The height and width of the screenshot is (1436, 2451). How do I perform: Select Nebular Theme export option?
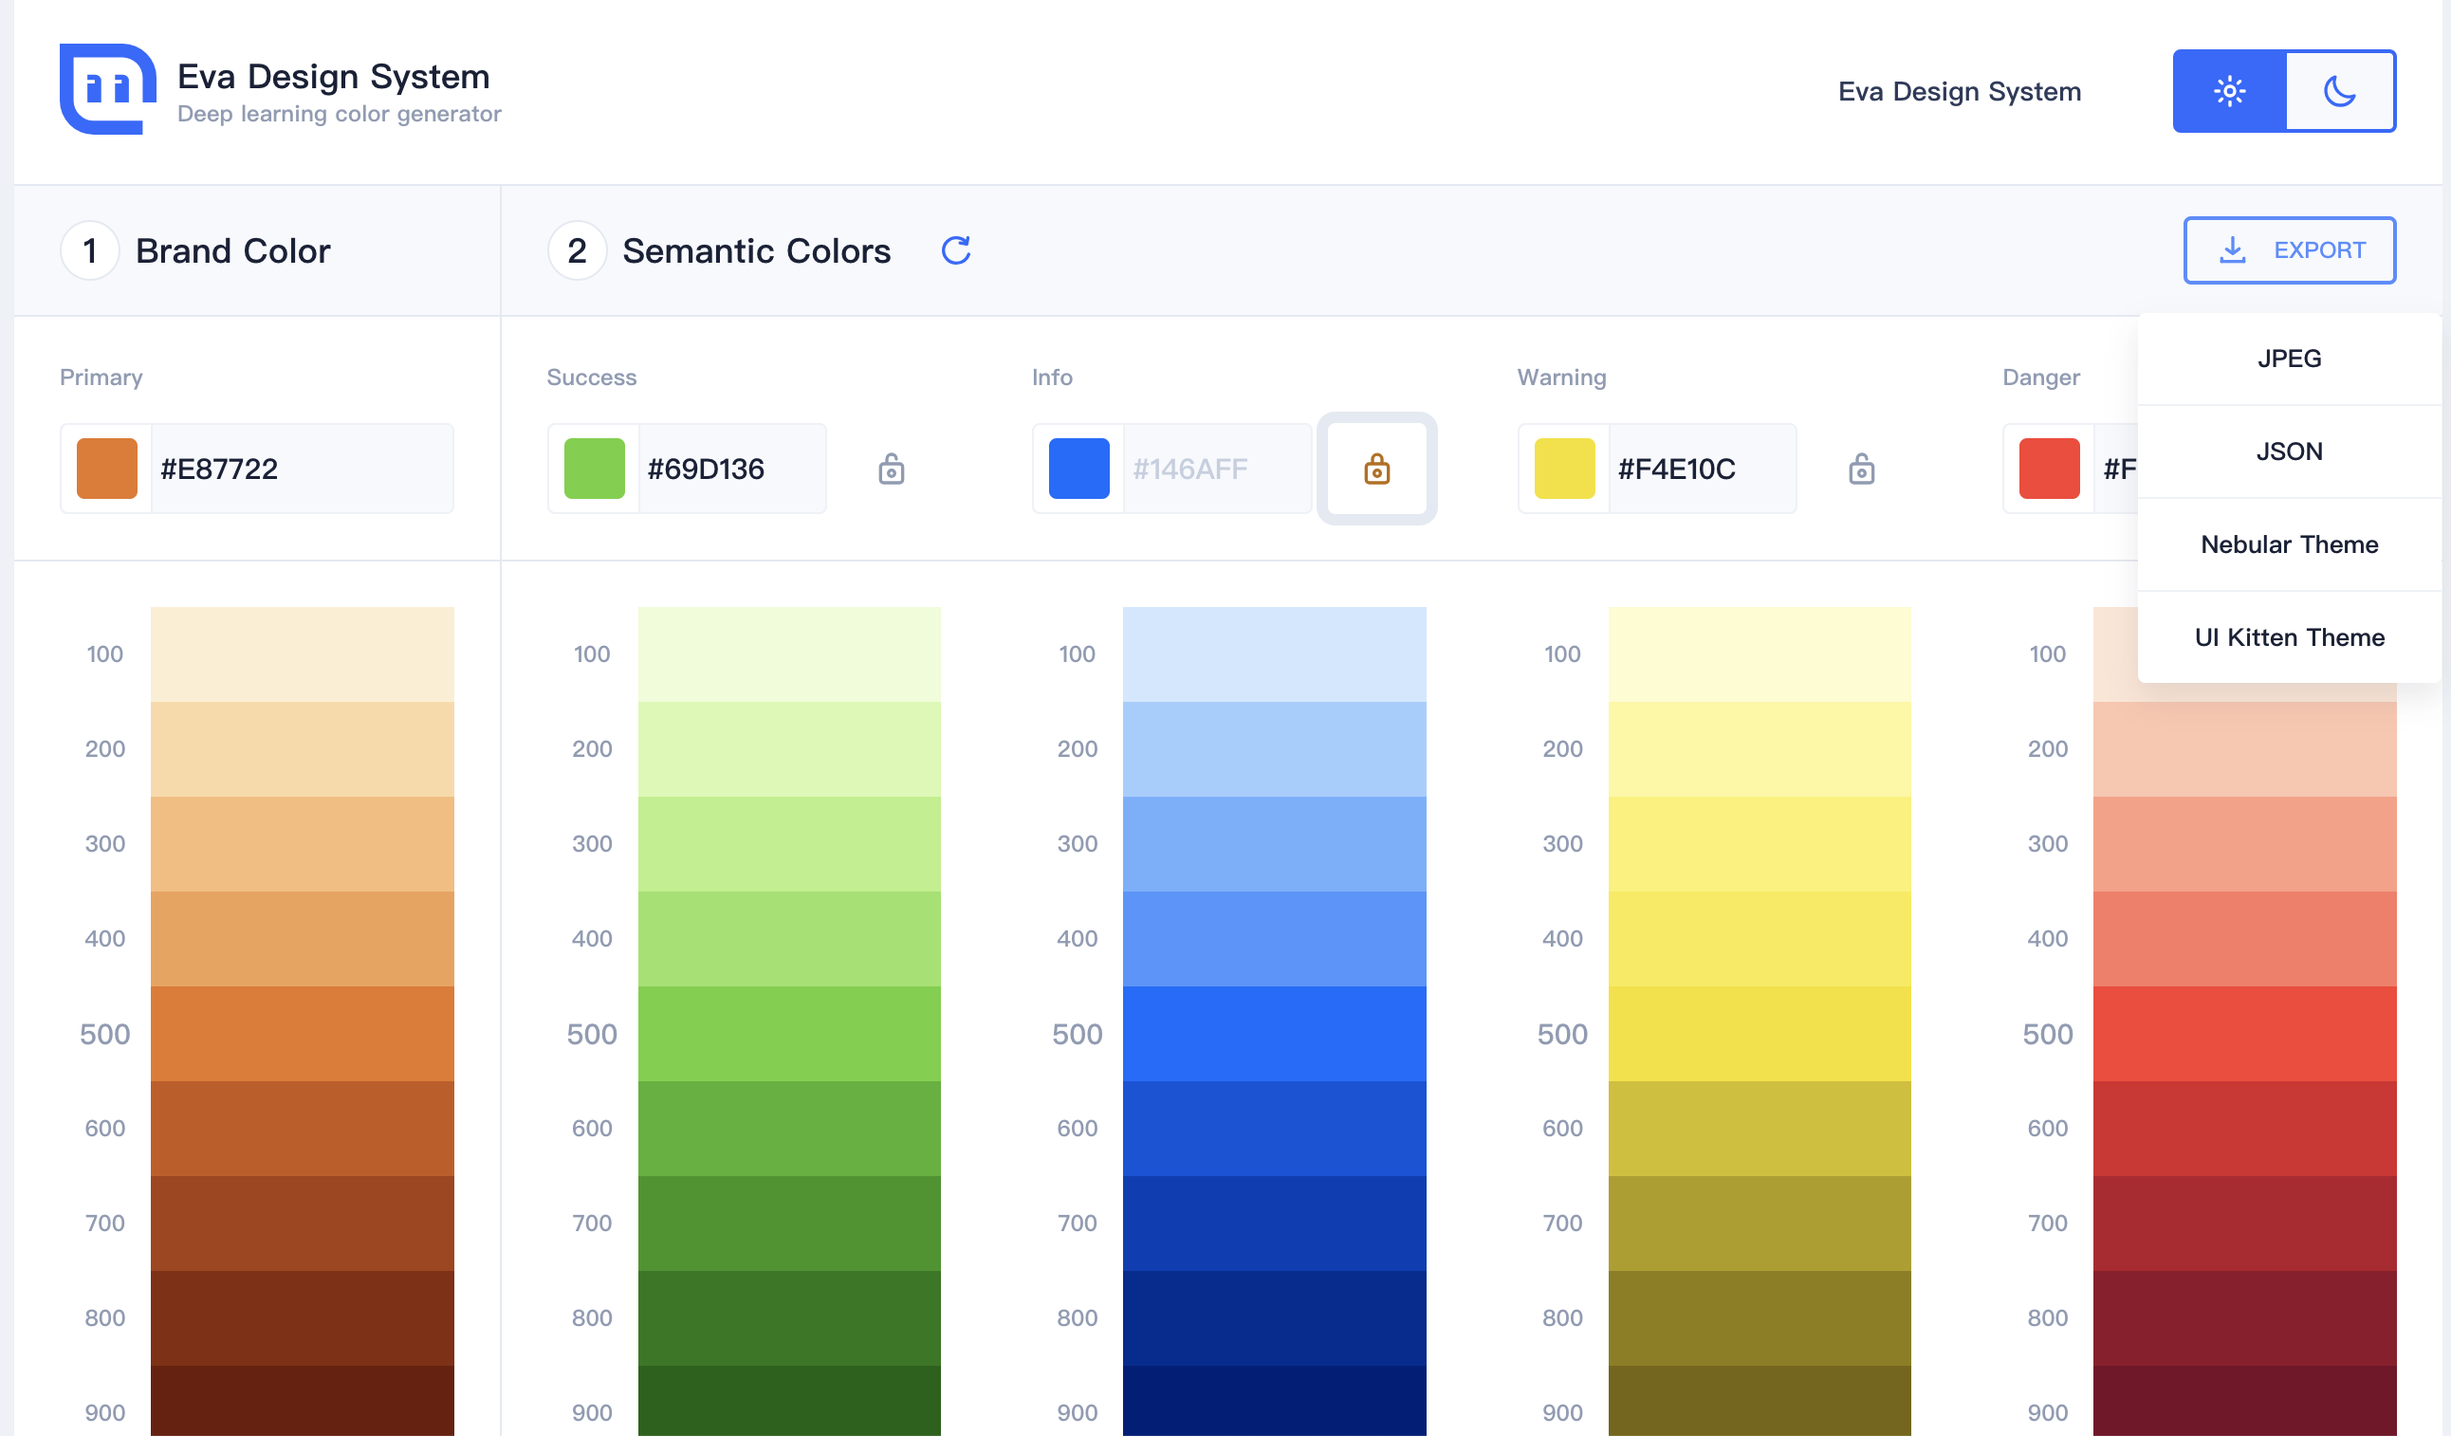[x=2289, y=542]
